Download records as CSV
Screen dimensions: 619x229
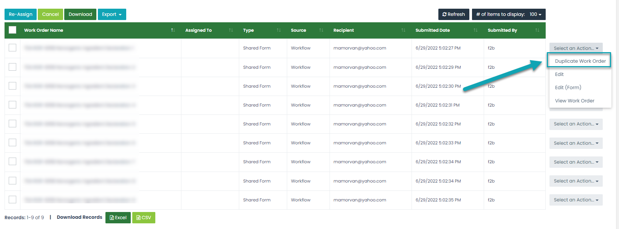144,218
